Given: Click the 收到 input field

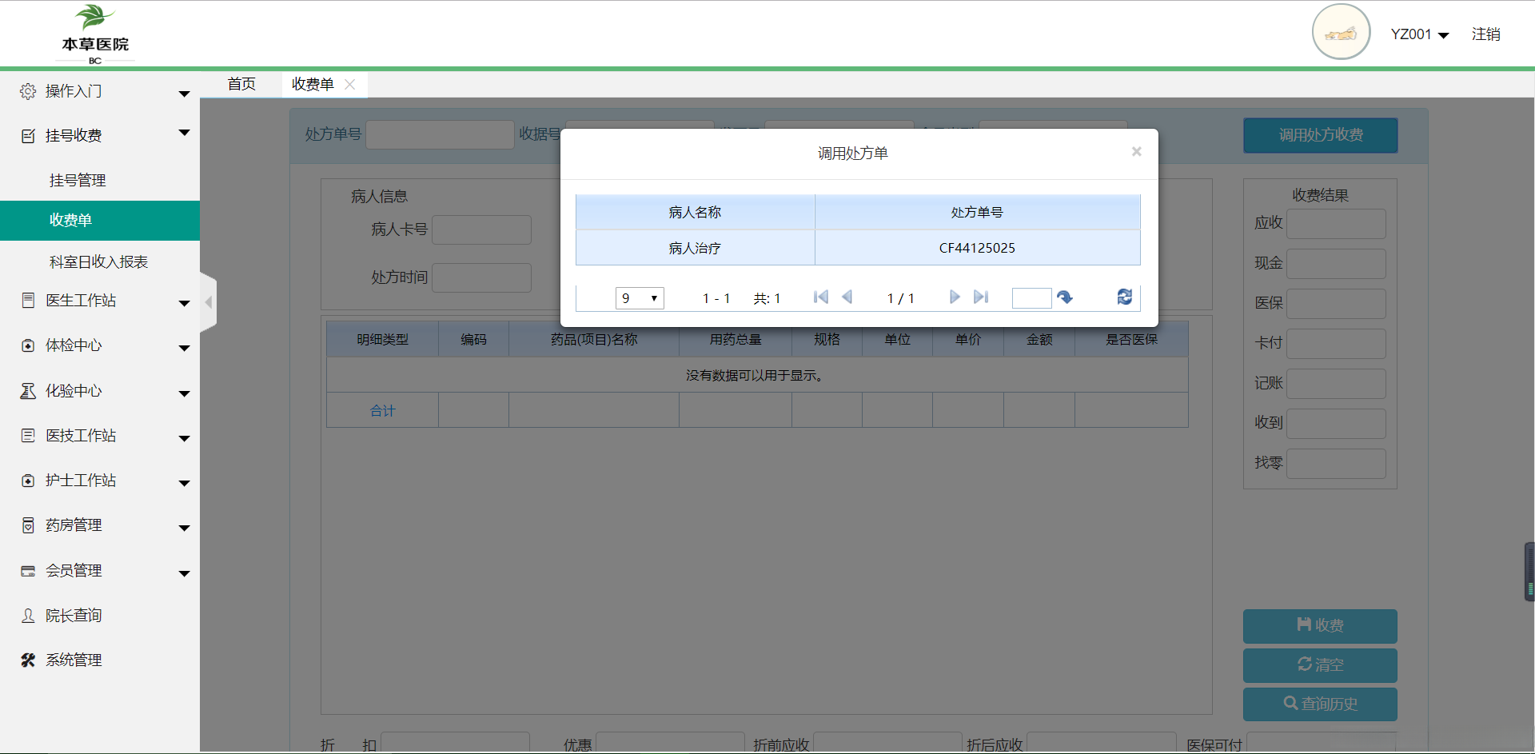Looking at the screenshot, I should coord(1336,424).
